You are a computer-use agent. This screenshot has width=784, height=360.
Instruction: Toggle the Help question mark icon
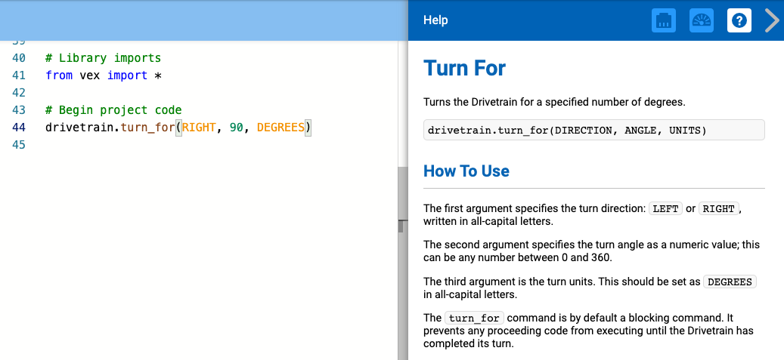pos(739,20)
